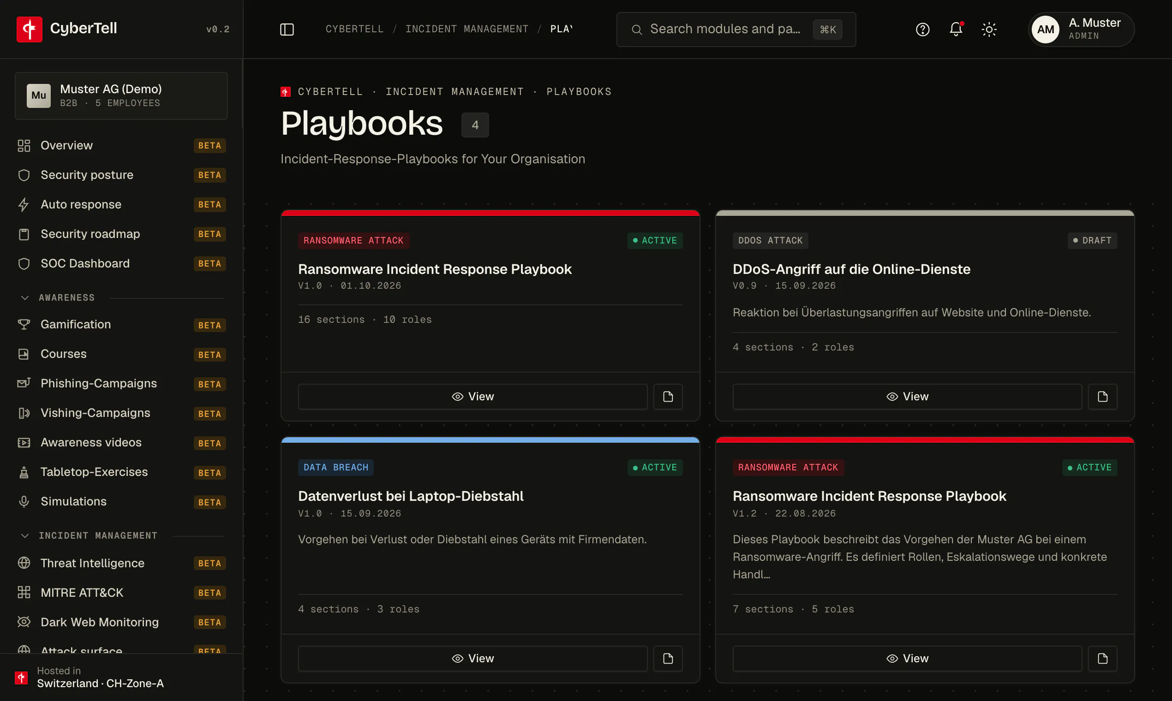
Task: Collapse the Awareness section chevron
Action: [x=24, y=297]
